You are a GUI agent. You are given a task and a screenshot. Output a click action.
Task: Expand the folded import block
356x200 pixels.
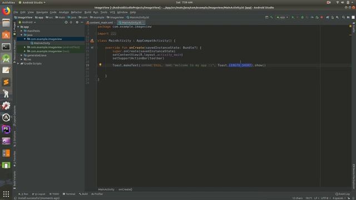tap(113, 33)
